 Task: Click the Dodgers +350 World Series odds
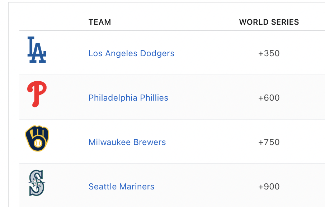269,53
